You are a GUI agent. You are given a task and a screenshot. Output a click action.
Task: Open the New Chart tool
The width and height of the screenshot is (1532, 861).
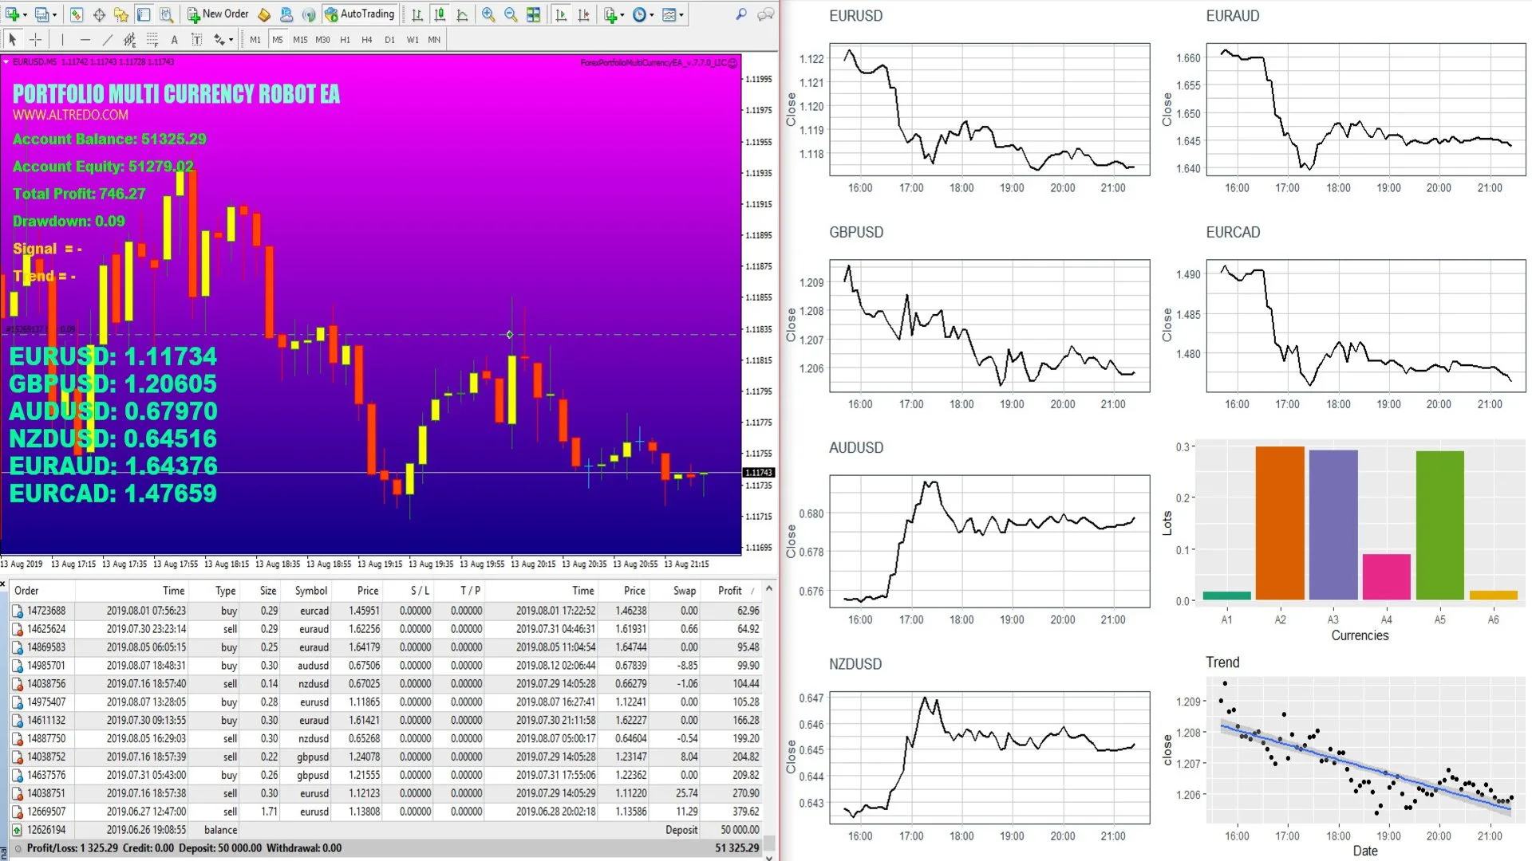click(12, 14)
